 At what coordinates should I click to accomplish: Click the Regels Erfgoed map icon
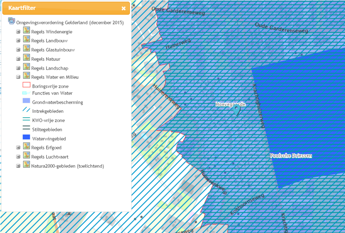pyautogui.click(x=26, y=147)
